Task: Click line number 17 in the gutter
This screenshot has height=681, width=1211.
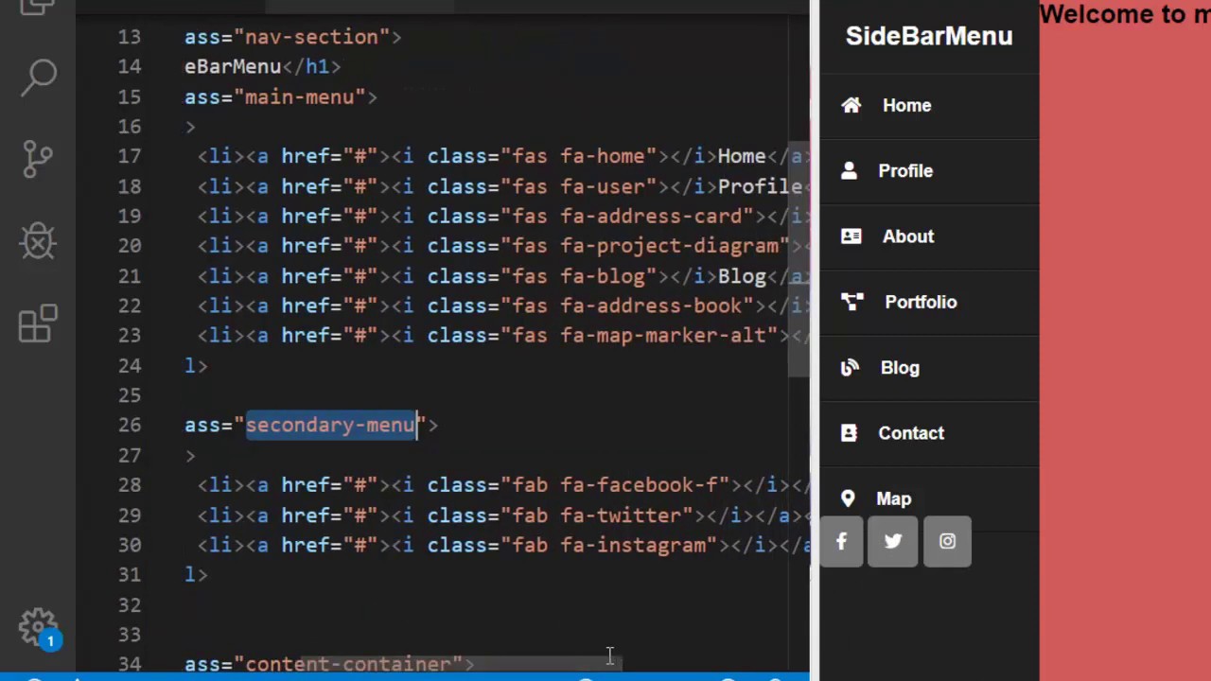Action: [x=130, y=156]
